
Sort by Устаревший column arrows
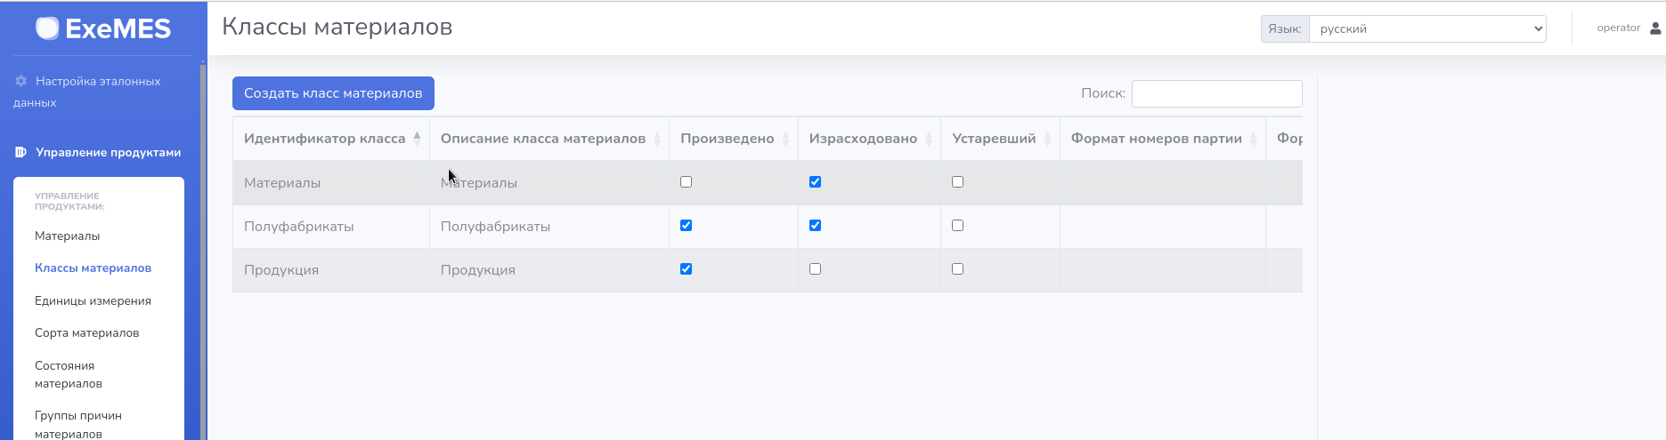[x=1047, y=139]
